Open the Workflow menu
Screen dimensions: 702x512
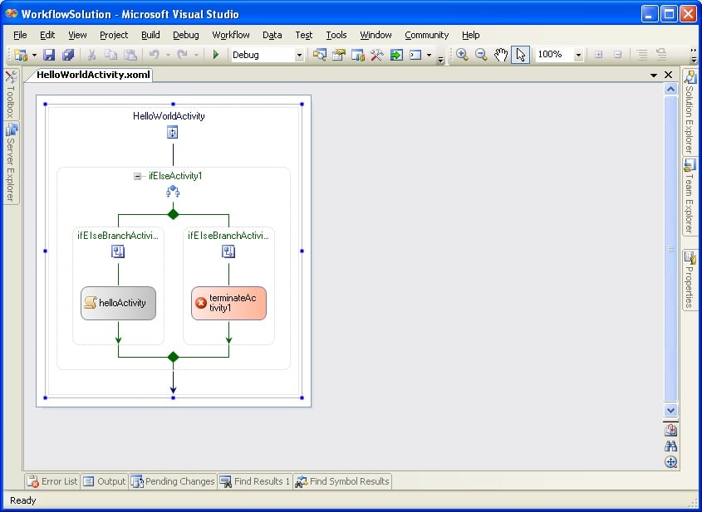point(231,35)
